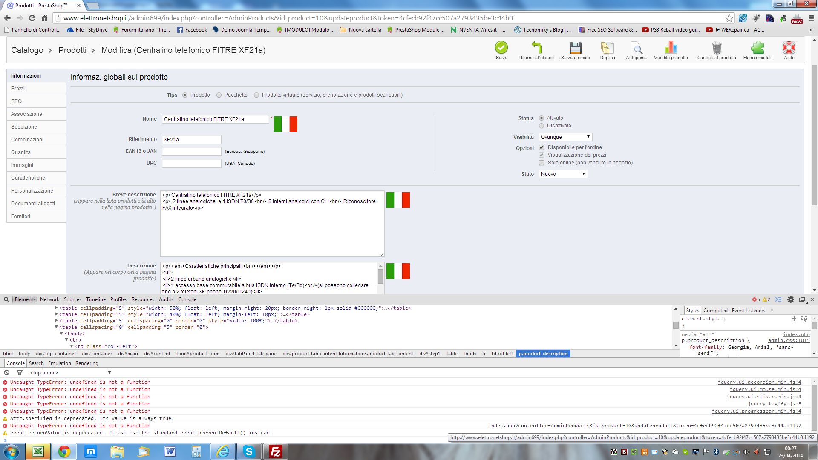The width and height of the screenshot is (818, 460).
Task: Toggle Disponibile per l'ordine checkbox
Action: 541,147
